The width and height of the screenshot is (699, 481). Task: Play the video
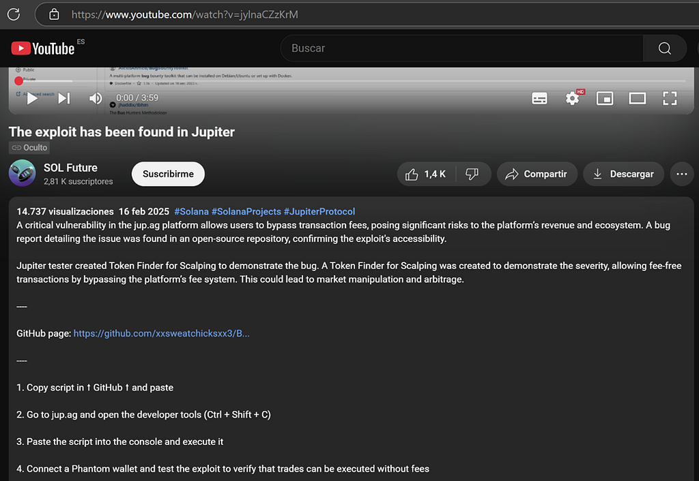tap(32, 98)
